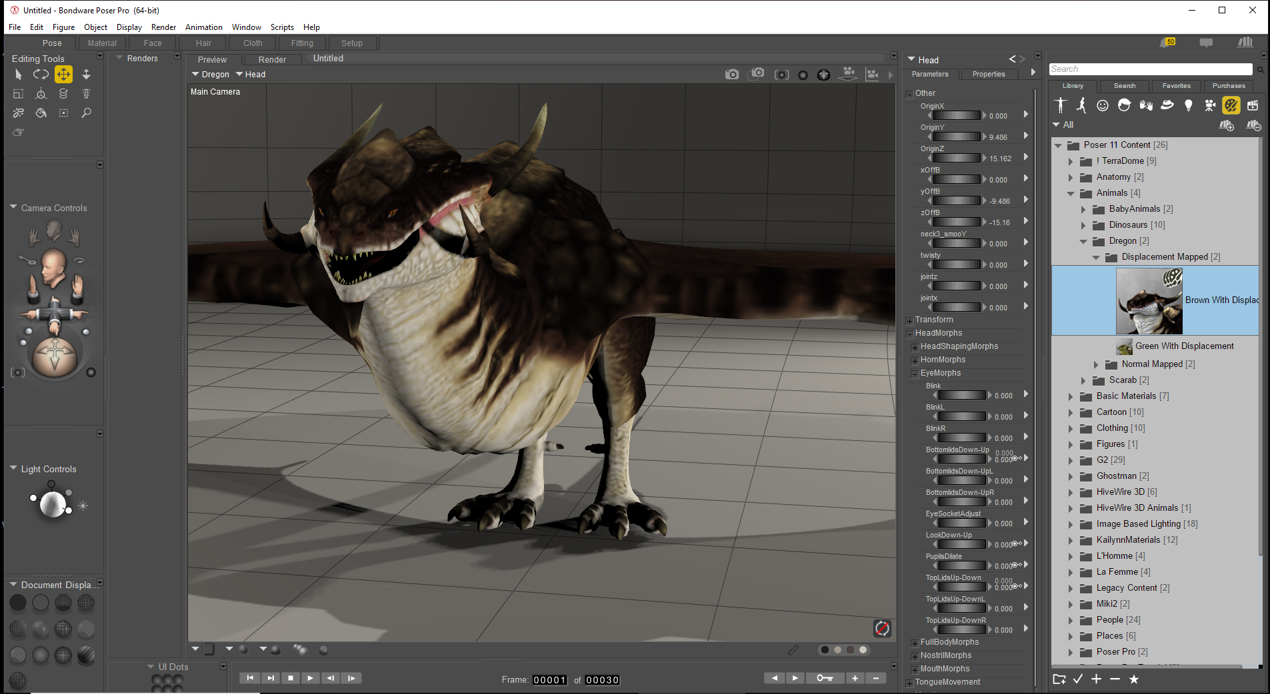Expand the HornMorphs parameter group
This screenshot has height=694, width=1270.
point(915,360)
